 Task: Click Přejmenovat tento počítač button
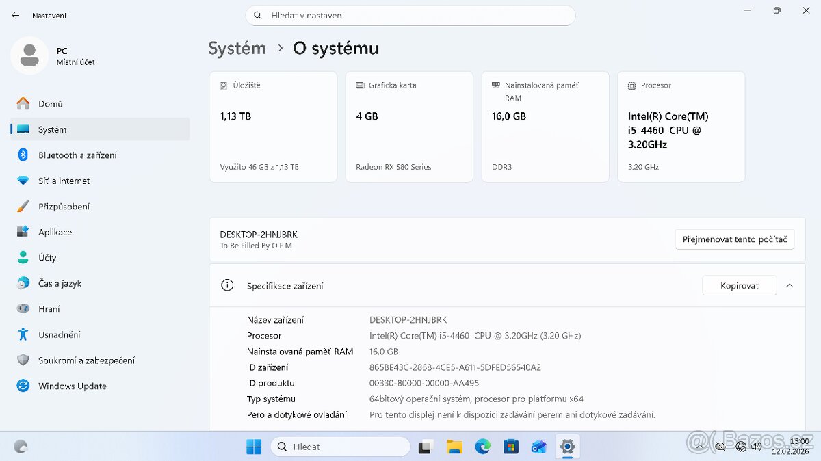(x=734, y=239)
